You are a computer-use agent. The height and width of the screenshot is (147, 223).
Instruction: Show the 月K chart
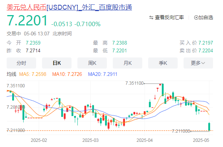pyautogui.click(x=128, y=63)
